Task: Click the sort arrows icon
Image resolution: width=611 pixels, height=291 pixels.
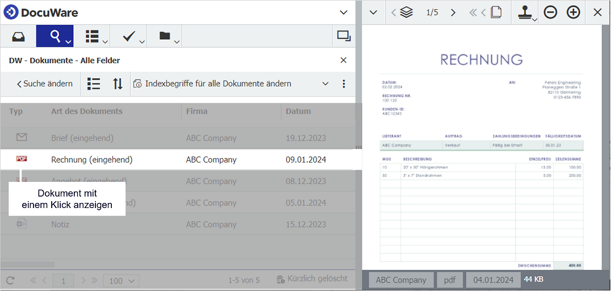Action: 118,84
